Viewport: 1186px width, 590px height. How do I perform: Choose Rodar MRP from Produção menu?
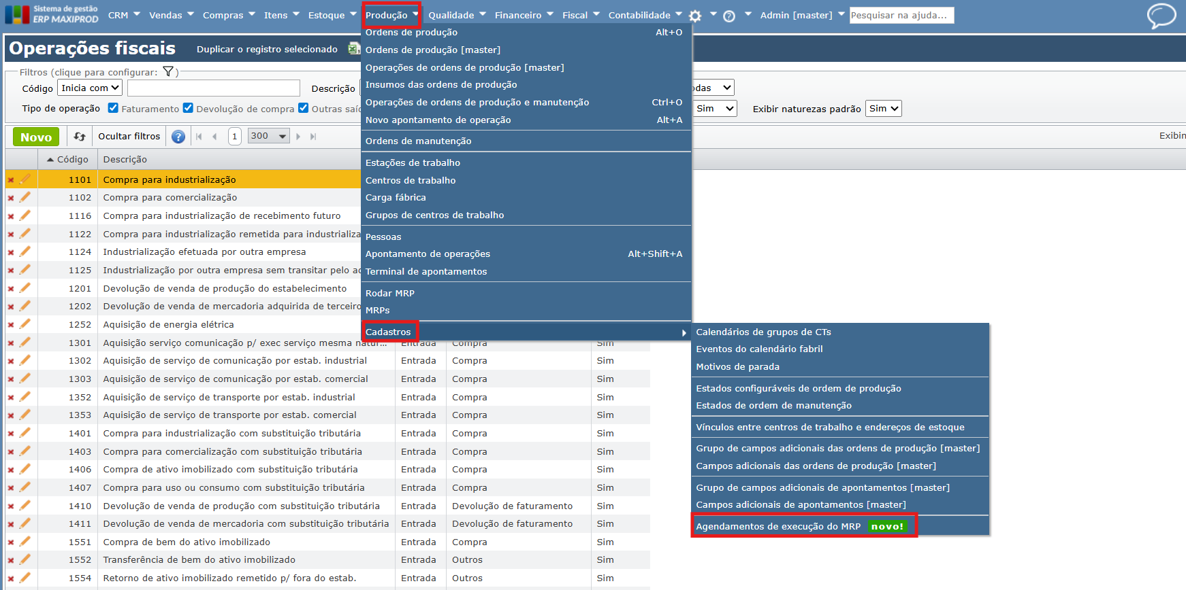click(390, 293)
